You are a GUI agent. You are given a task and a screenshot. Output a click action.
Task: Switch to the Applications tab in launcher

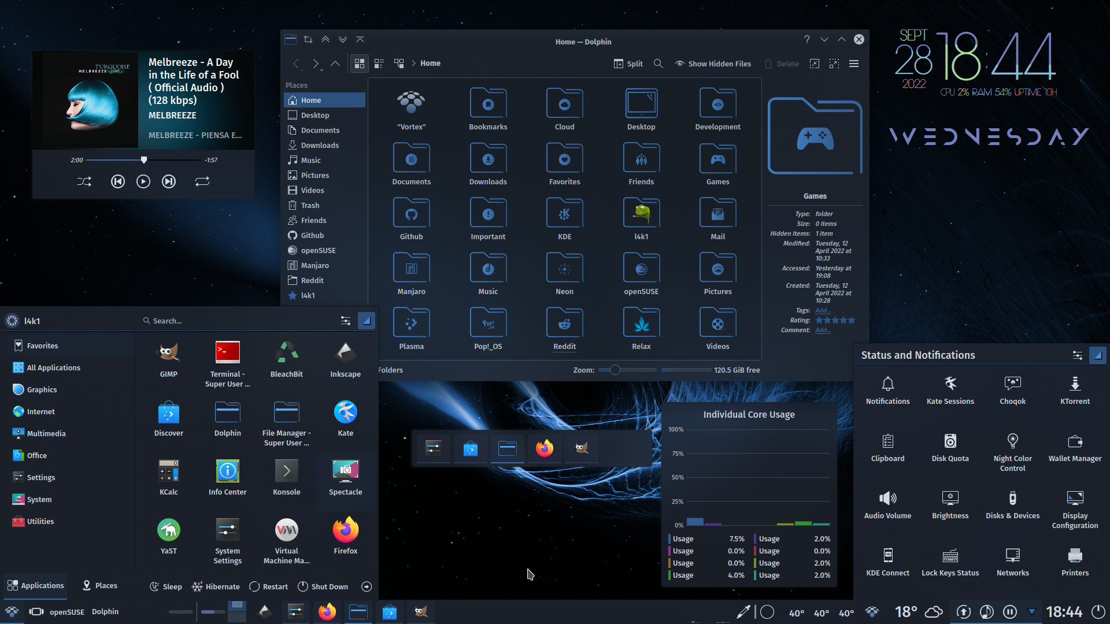click(35, 585)
